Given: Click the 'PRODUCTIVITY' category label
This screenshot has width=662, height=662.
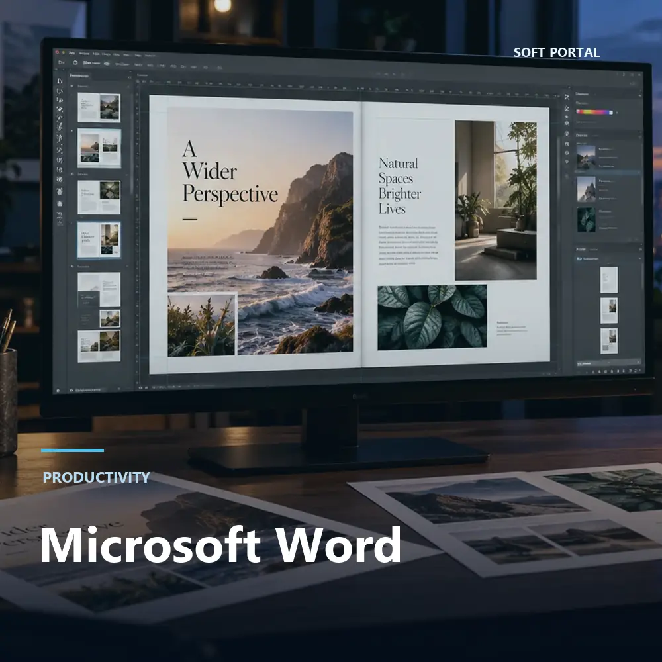Looking at the screenshot, I should [96, 477].
